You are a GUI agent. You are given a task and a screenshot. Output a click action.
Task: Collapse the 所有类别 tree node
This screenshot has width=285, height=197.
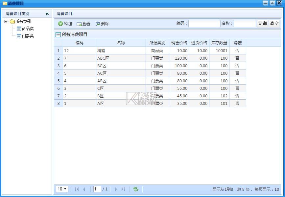click(x=6, y=22)
